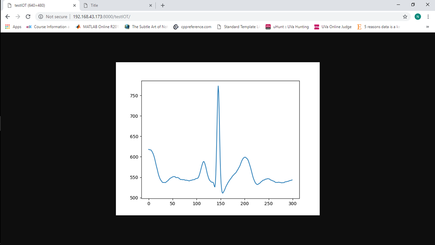435x245 pixels.
Task: Open the UVa Online Judge bookmark
Action: click(333, 27)
